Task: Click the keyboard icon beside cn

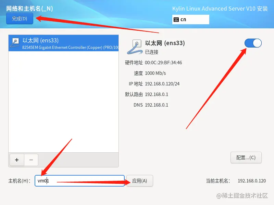Action: click(176, 19)
